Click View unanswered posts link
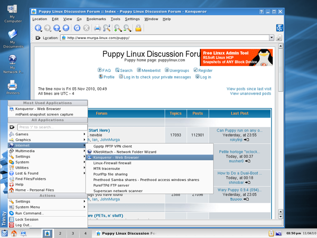Viewport: 317px width, 238px height. point(250,94)
